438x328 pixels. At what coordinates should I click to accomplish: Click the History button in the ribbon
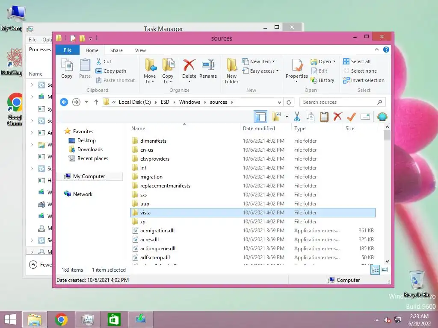coord(323,80)
